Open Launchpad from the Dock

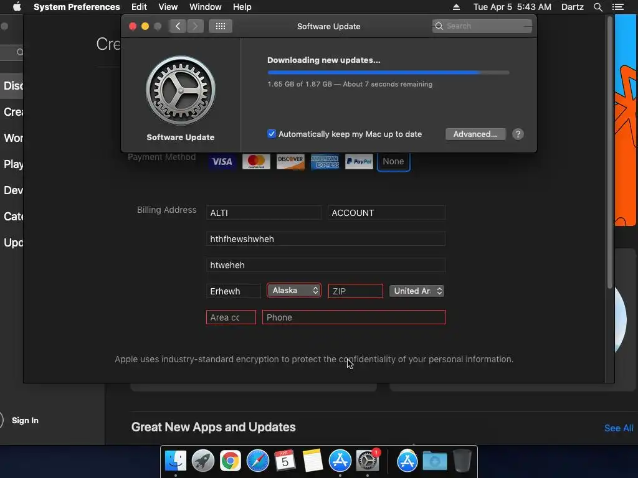[202, 461]
